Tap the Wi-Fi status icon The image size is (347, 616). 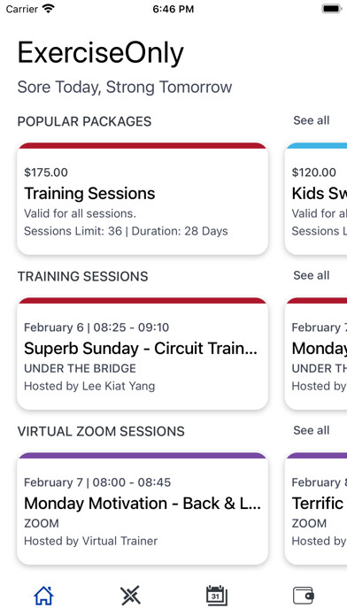click(x=49, y=9)
